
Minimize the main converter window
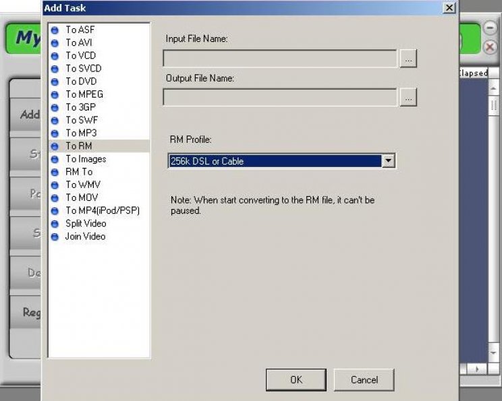coord(490,28)
